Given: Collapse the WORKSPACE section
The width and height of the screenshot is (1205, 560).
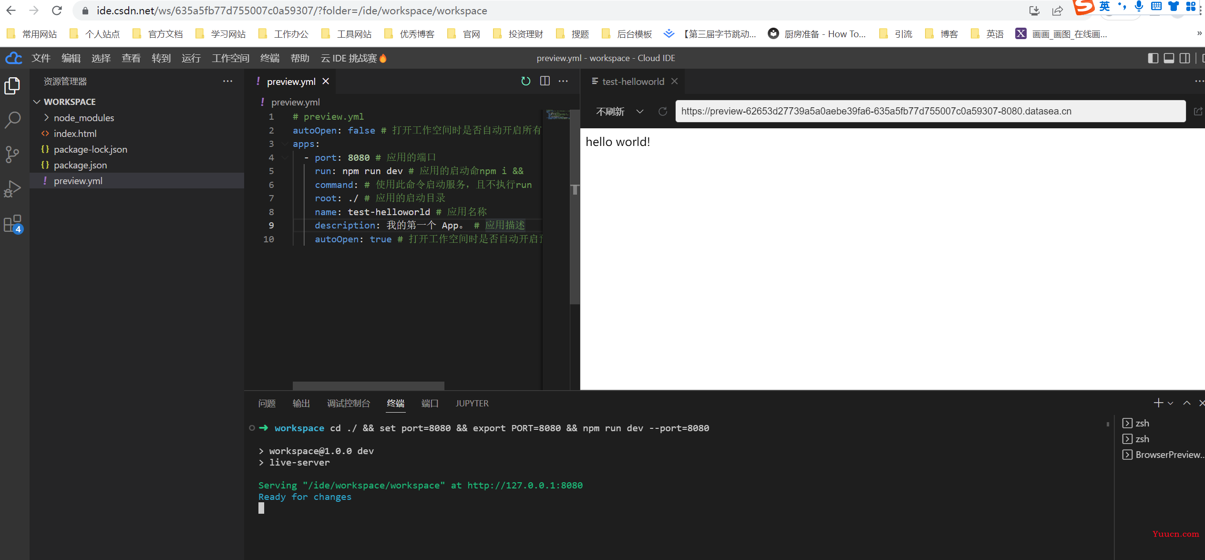Looking at the screenshot, I should (37, 102).
